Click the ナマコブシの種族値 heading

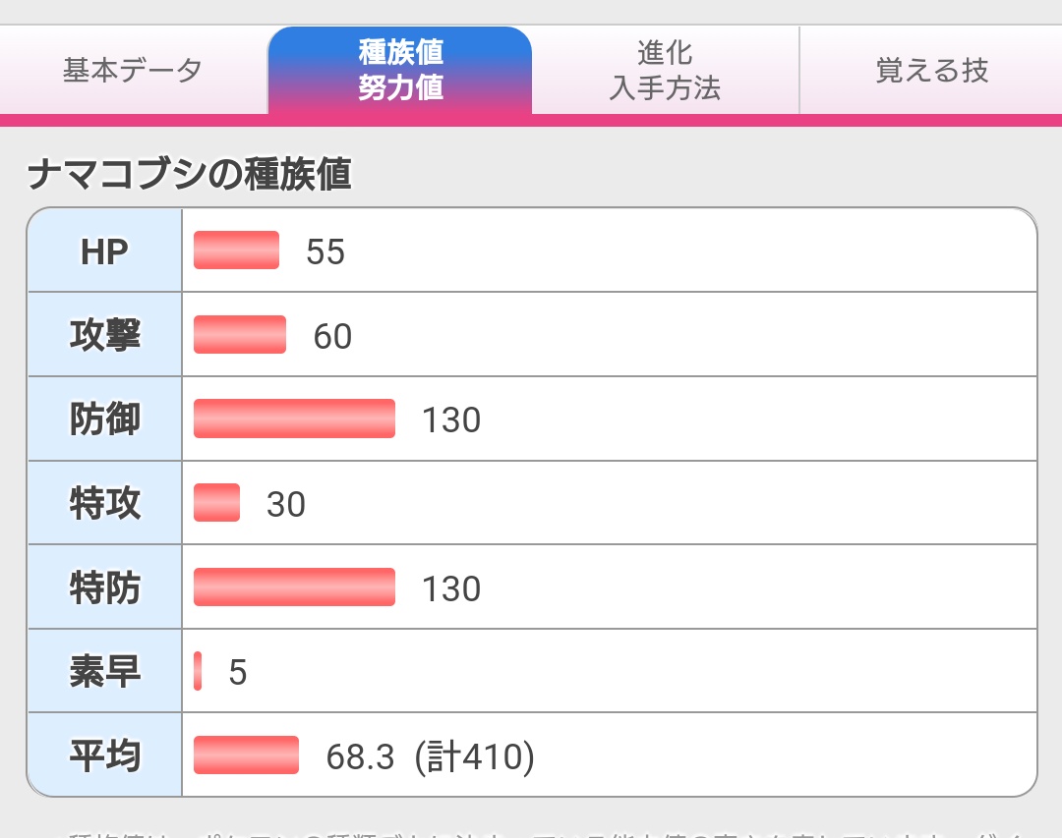189,175
